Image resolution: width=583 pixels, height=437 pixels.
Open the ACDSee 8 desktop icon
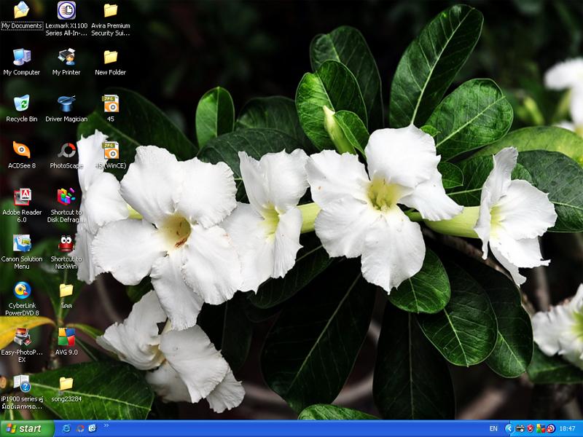tap(22, 150)
